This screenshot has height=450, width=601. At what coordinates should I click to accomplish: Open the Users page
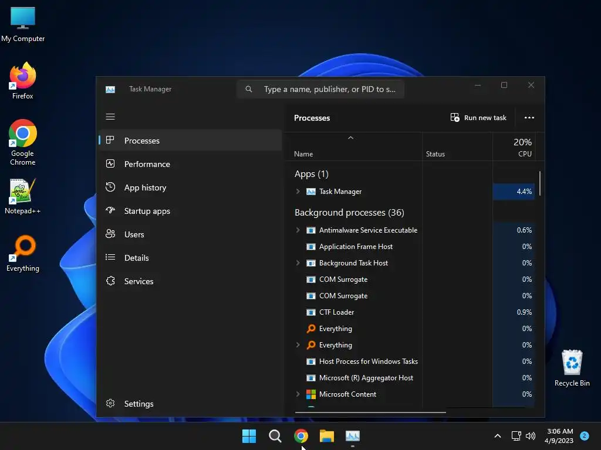tap(191, 234)
